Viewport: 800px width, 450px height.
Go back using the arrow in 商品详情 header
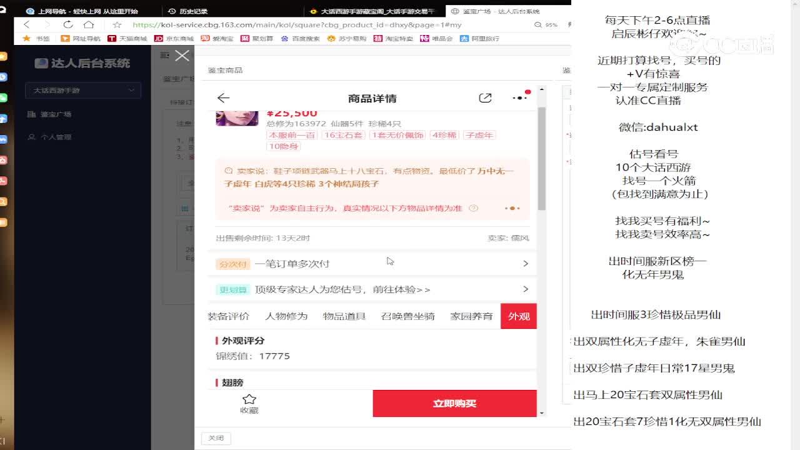223,98
